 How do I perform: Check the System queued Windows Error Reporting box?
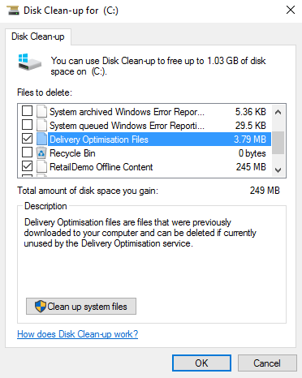[x=27, y=125]
